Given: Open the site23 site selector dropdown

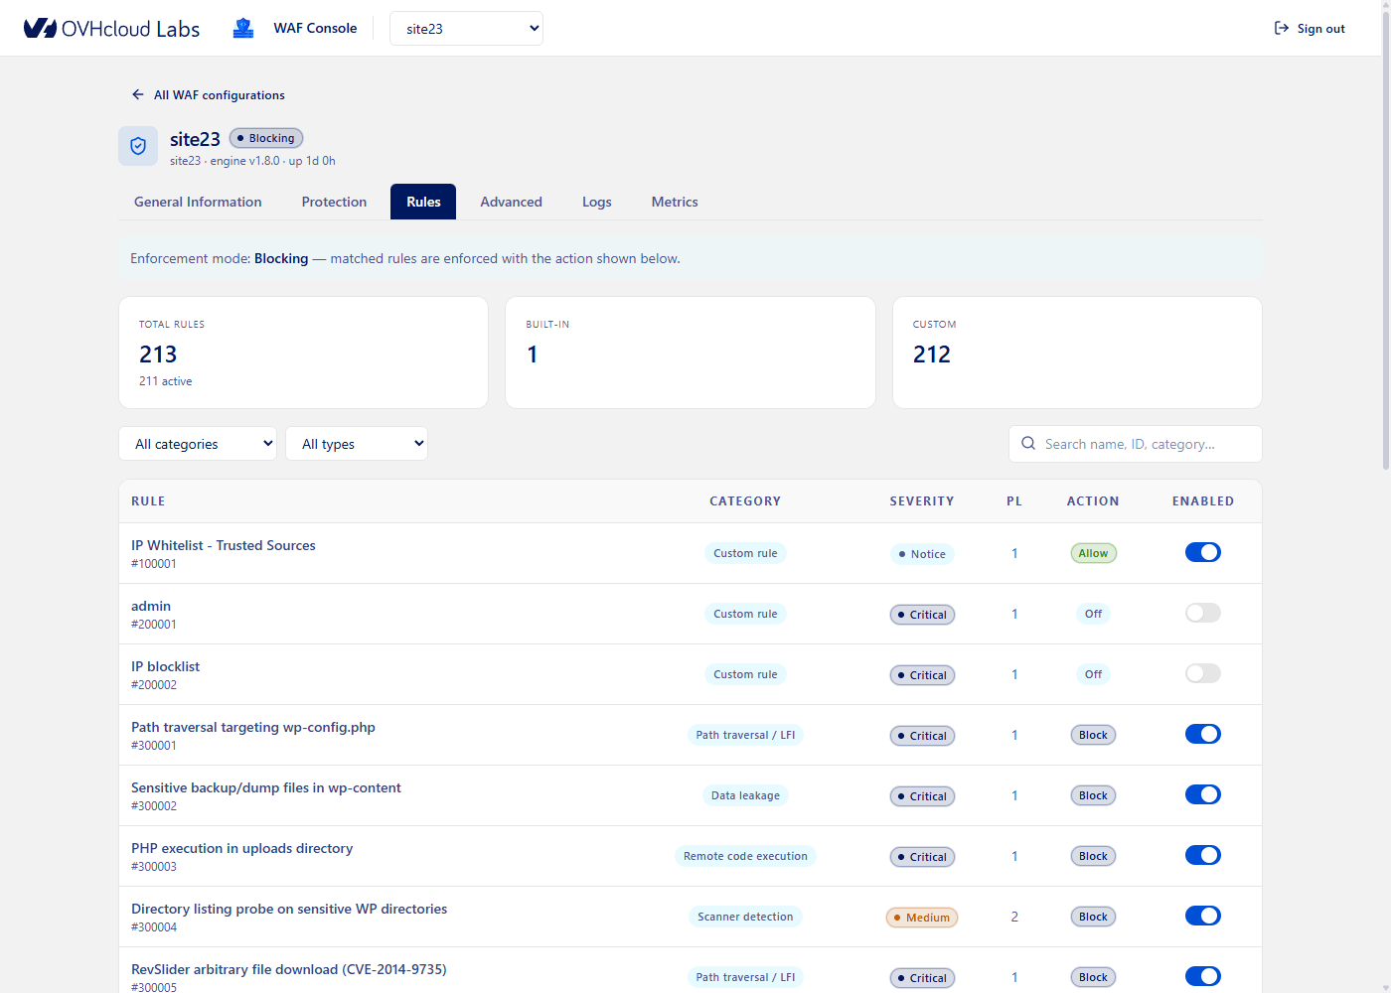Looking at the screenshot, I should click(x=466, y=28).
